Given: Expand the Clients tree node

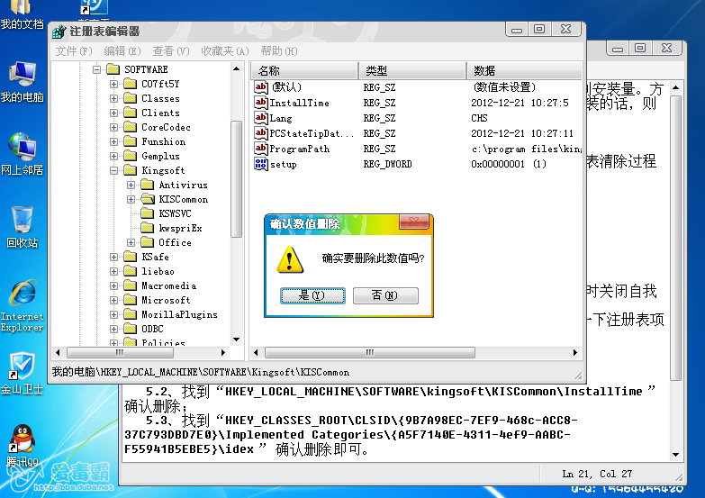Looking at the screenshot, I should point(113,113).
